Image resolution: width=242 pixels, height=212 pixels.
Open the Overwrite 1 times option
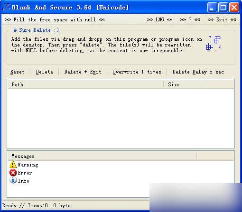click(x=137, y=72)
